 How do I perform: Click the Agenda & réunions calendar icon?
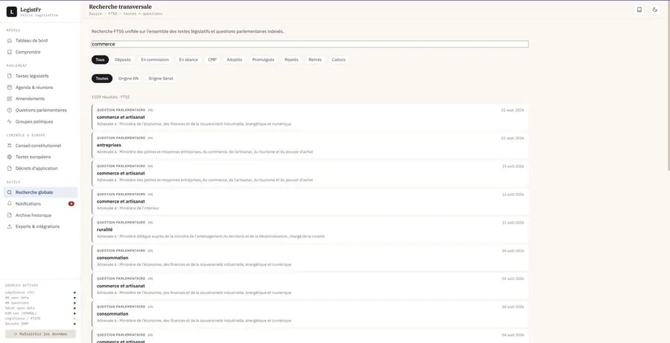(10, 88)
